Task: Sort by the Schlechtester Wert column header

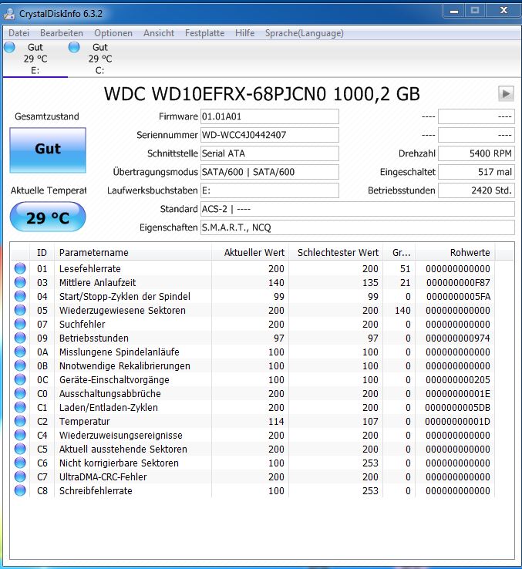Action: 335,253
